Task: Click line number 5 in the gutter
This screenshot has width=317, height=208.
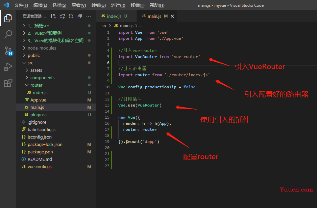Action: click(x=108, y=57)
